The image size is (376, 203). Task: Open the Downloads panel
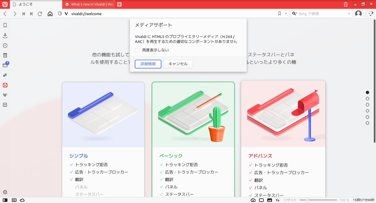coord(5,35)
